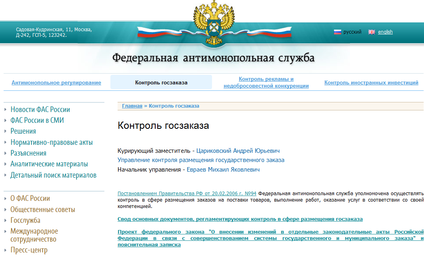Open Цариковский Андрей Юрьевич profile link
424x260 pixels.
[x=238, y=151]
